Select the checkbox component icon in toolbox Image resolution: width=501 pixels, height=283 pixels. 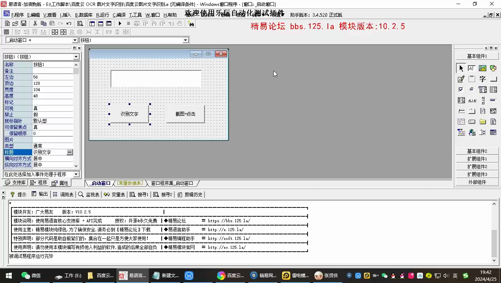pyautogui.click(x=461, y=90)
